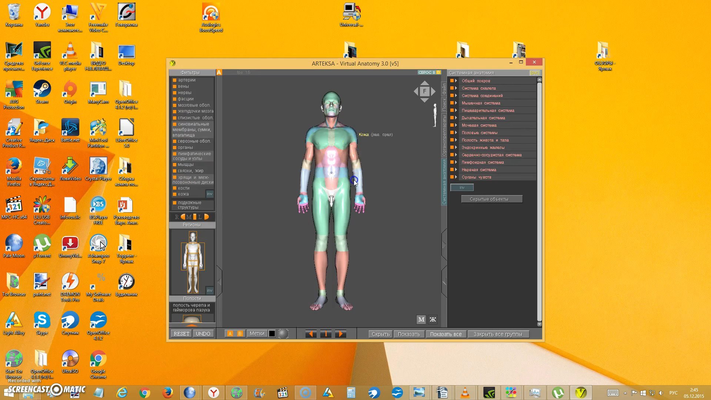This screenshot has height=400, width=711.
Task: Click the body regions thumbnail figure
Action: click(x=193, y=261)
